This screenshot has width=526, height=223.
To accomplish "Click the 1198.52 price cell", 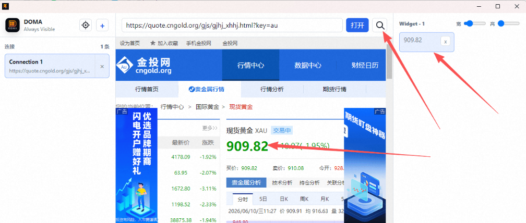I will tap(181, 204).
